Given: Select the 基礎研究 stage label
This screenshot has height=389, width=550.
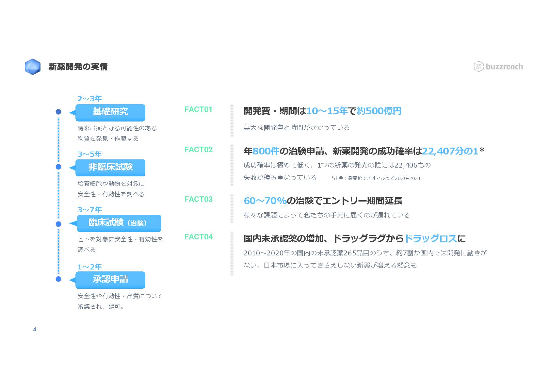Looking at the screenshot, I should pyautogui.click(x=110, y=112).
